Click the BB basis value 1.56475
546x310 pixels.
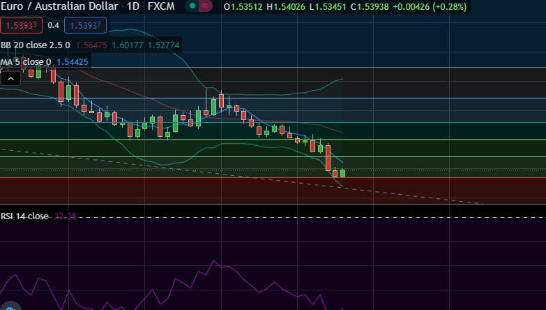[91, 45]
